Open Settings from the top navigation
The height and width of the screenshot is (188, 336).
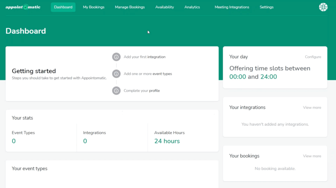[x=266, y=7]
